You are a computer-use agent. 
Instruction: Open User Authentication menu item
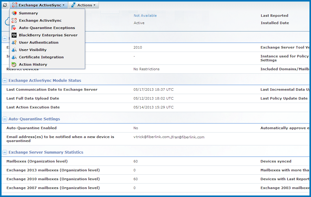coord(47,42)
